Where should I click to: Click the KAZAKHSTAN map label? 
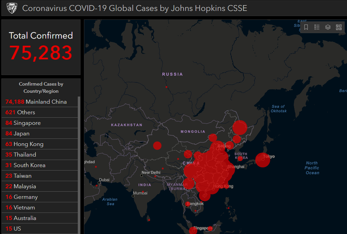(127, 125)
